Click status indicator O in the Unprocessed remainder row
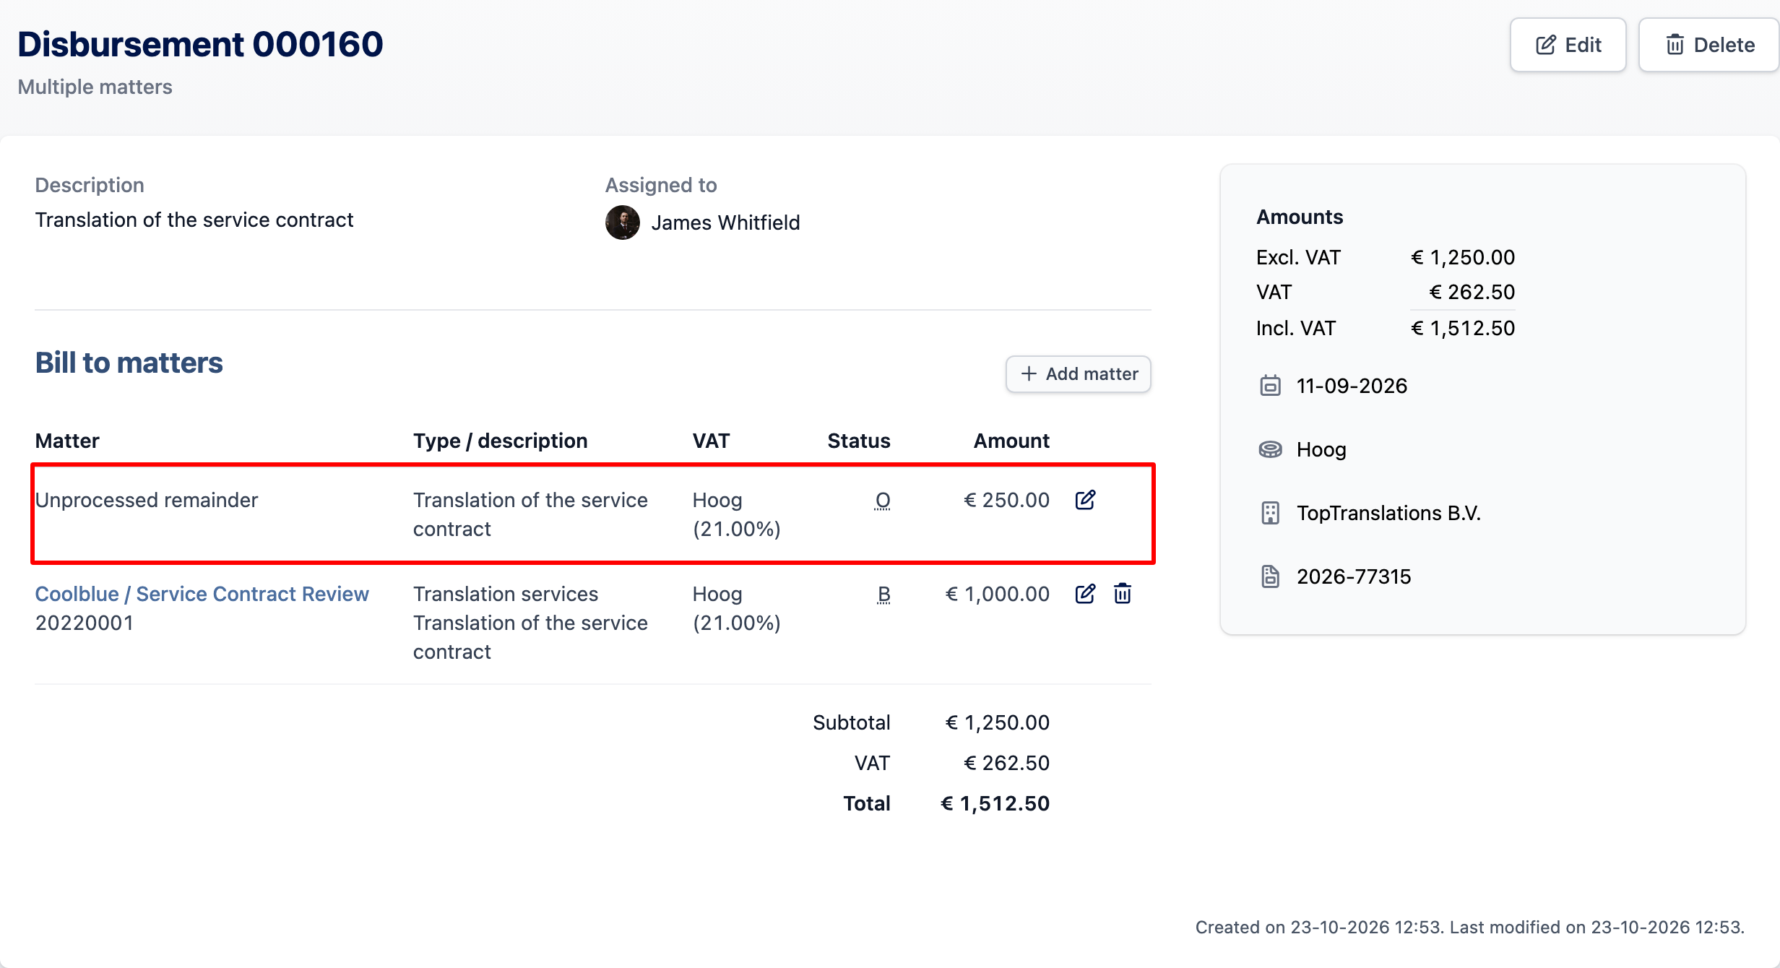Screen dimensions: 1780x968 pyautogui.click(x=883, y=501)
